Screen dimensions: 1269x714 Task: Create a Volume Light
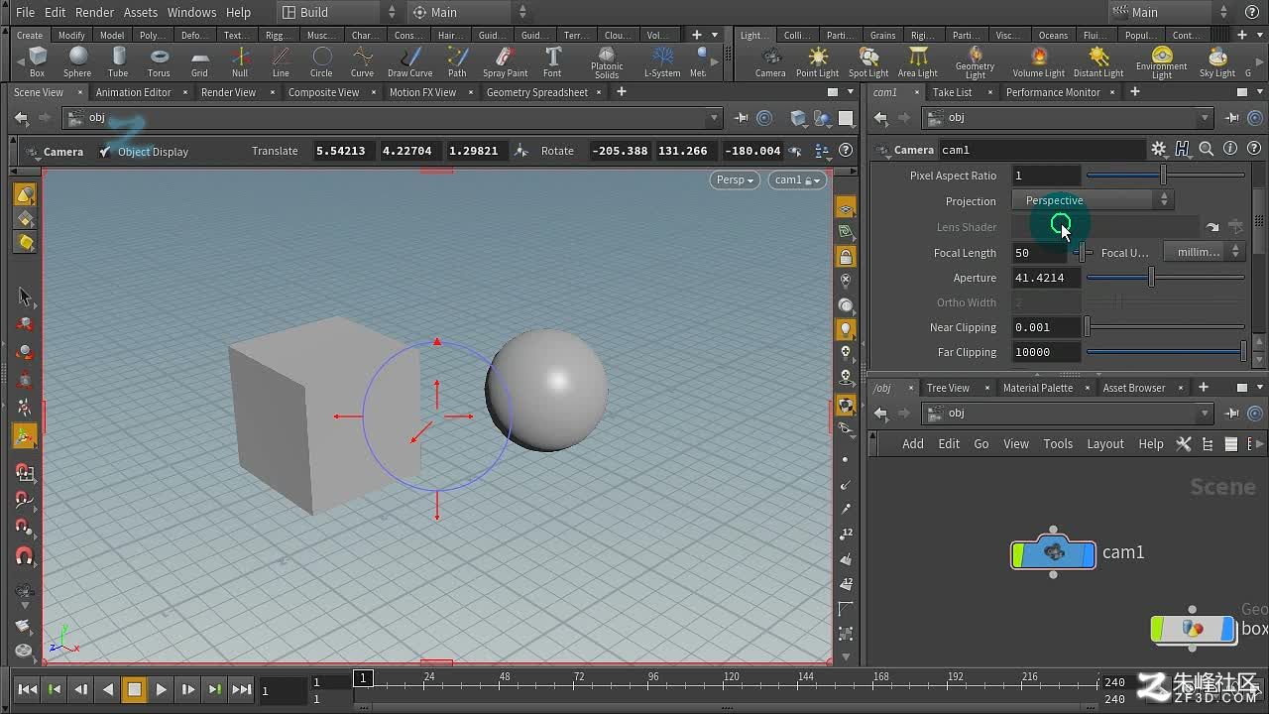(1039, 61)
